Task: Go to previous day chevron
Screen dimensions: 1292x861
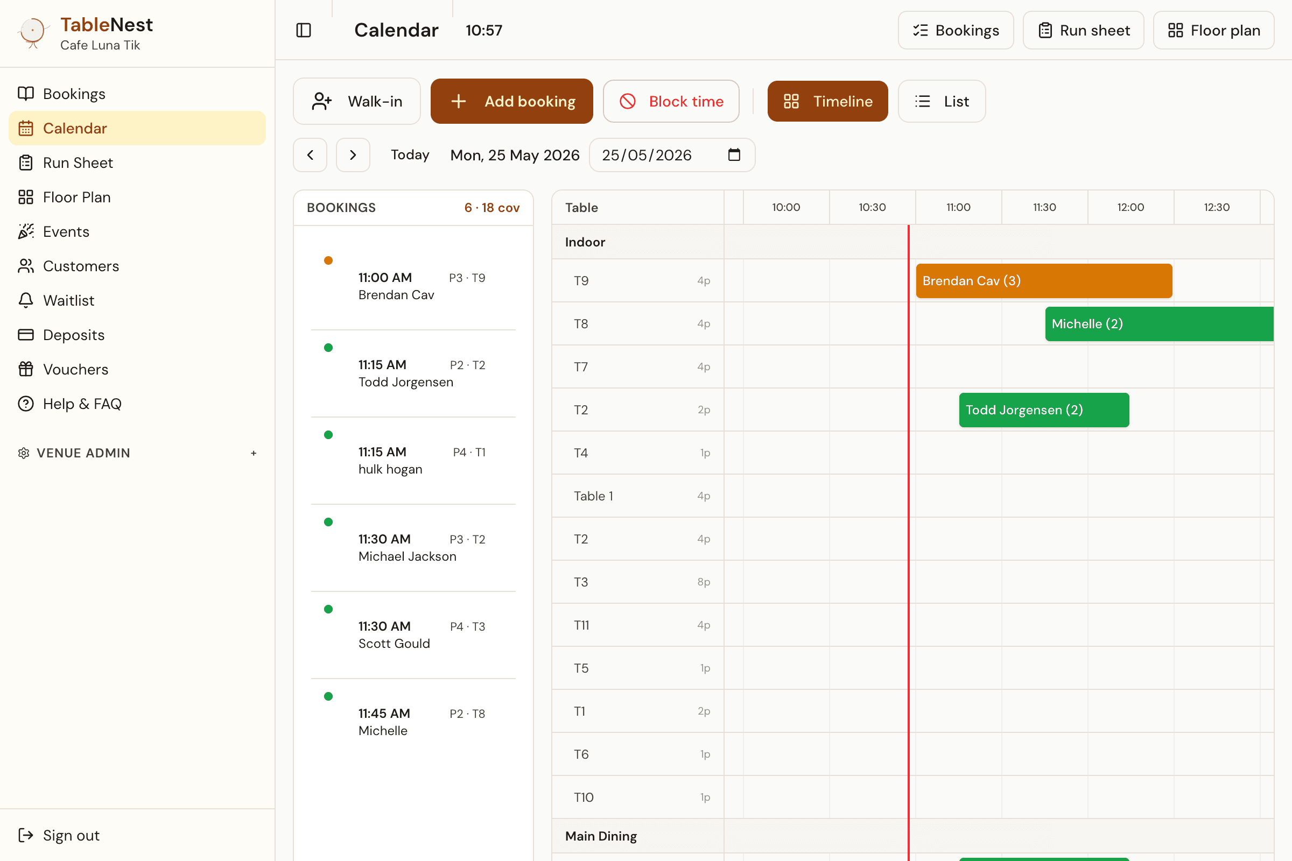Action: pos(311,155)
